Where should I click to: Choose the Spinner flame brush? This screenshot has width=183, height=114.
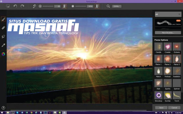(x=177, y=84)
